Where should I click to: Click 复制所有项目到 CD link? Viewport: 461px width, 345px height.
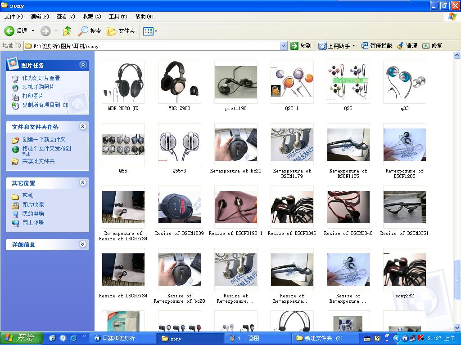tap(45, 105)
